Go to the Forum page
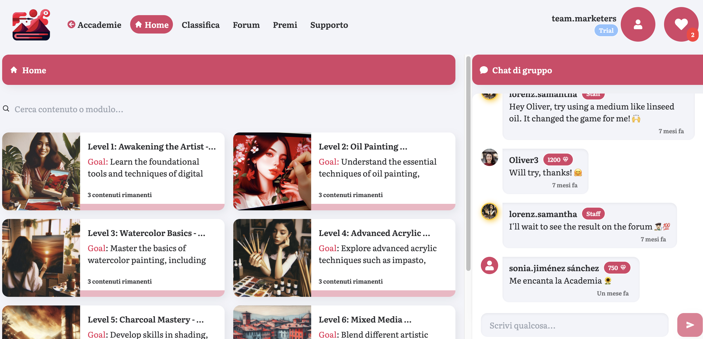The image size is (703, 339). pyautogui.click(x=246, y=25)
